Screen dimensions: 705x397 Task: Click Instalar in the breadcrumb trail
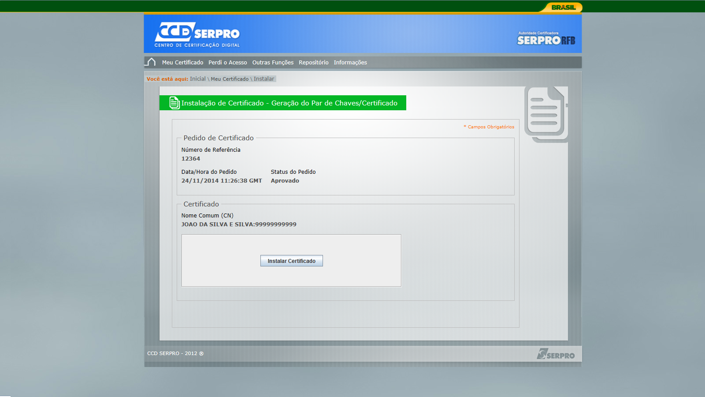[x=263, y=79]
